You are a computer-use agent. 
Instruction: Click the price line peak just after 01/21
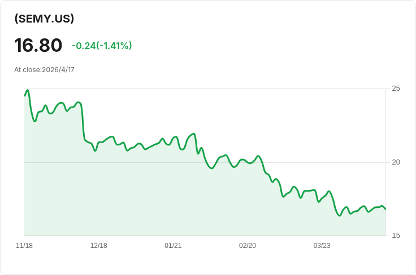tap(194, 134)
